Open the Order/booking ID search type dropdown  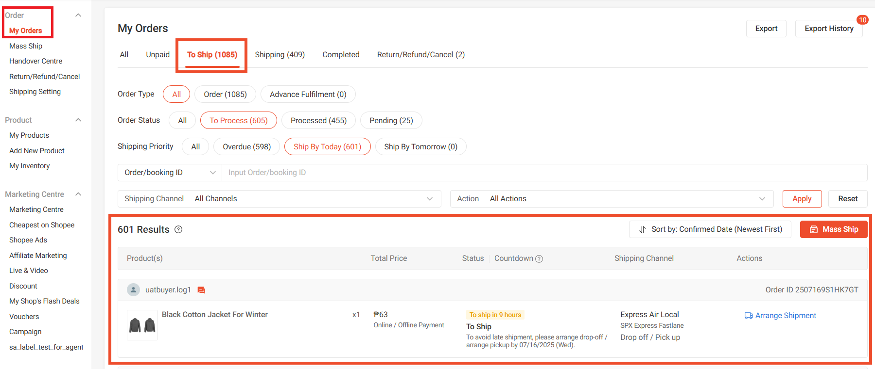pos(170,173)
